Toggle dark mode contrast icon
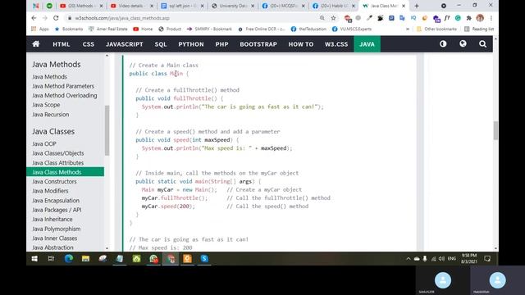The width and height of the screenshot is (525, 295). click(443, 43)
